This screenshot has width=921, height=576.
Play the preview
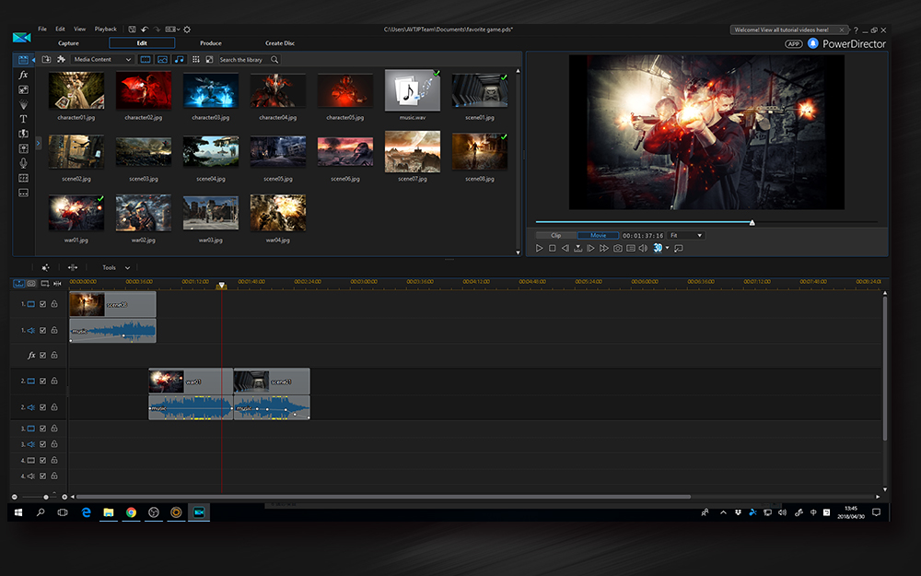pos(539,249)
